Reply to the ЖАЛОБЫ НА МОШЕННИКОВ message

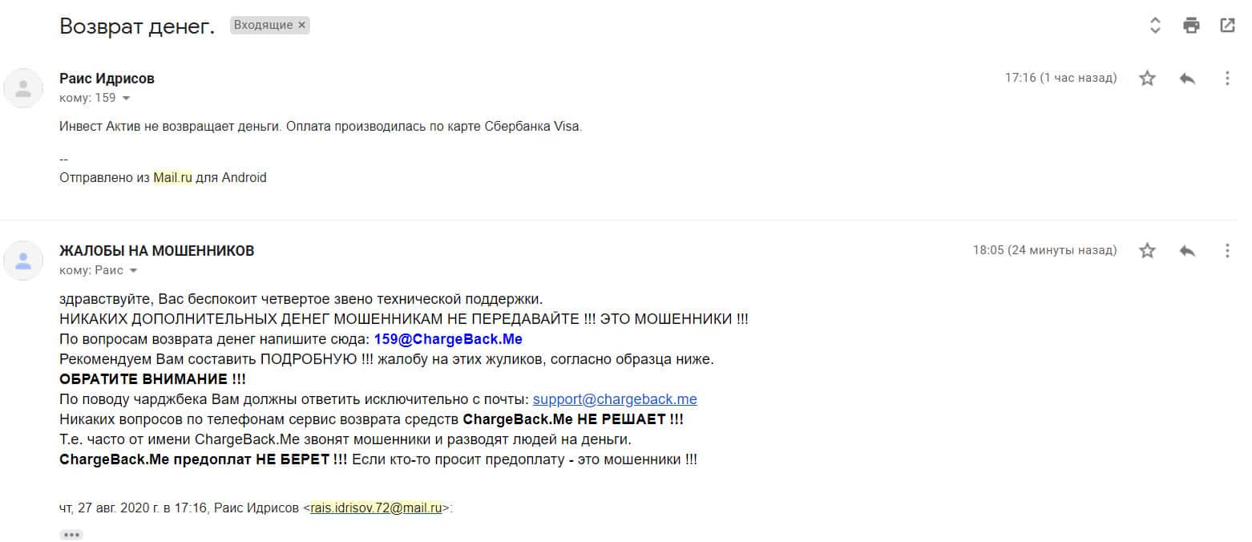pos(1187,250)
